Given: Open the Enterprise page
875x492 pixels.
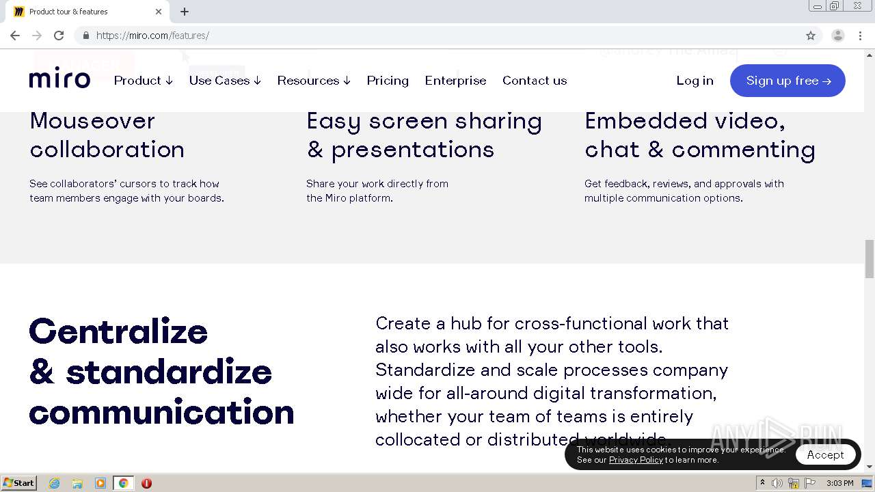Looking at the screenshot, I should 455,81.
